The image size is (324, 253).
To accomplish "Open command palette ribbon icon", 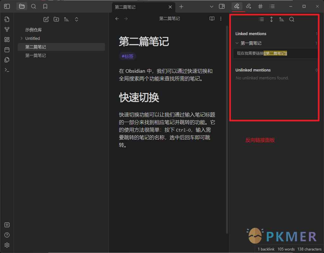I will [7, 70].
